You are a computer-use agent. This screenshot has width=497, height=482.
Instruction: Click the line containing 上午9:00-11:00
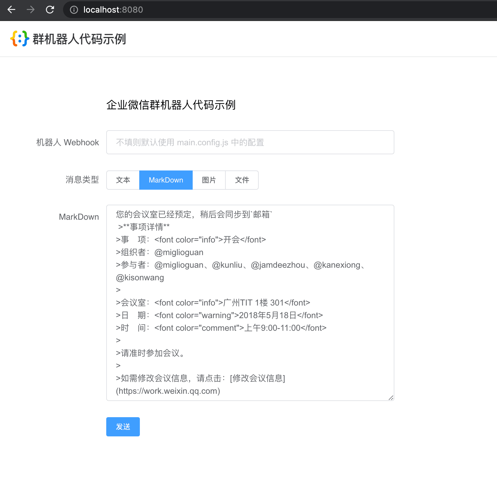221,328
